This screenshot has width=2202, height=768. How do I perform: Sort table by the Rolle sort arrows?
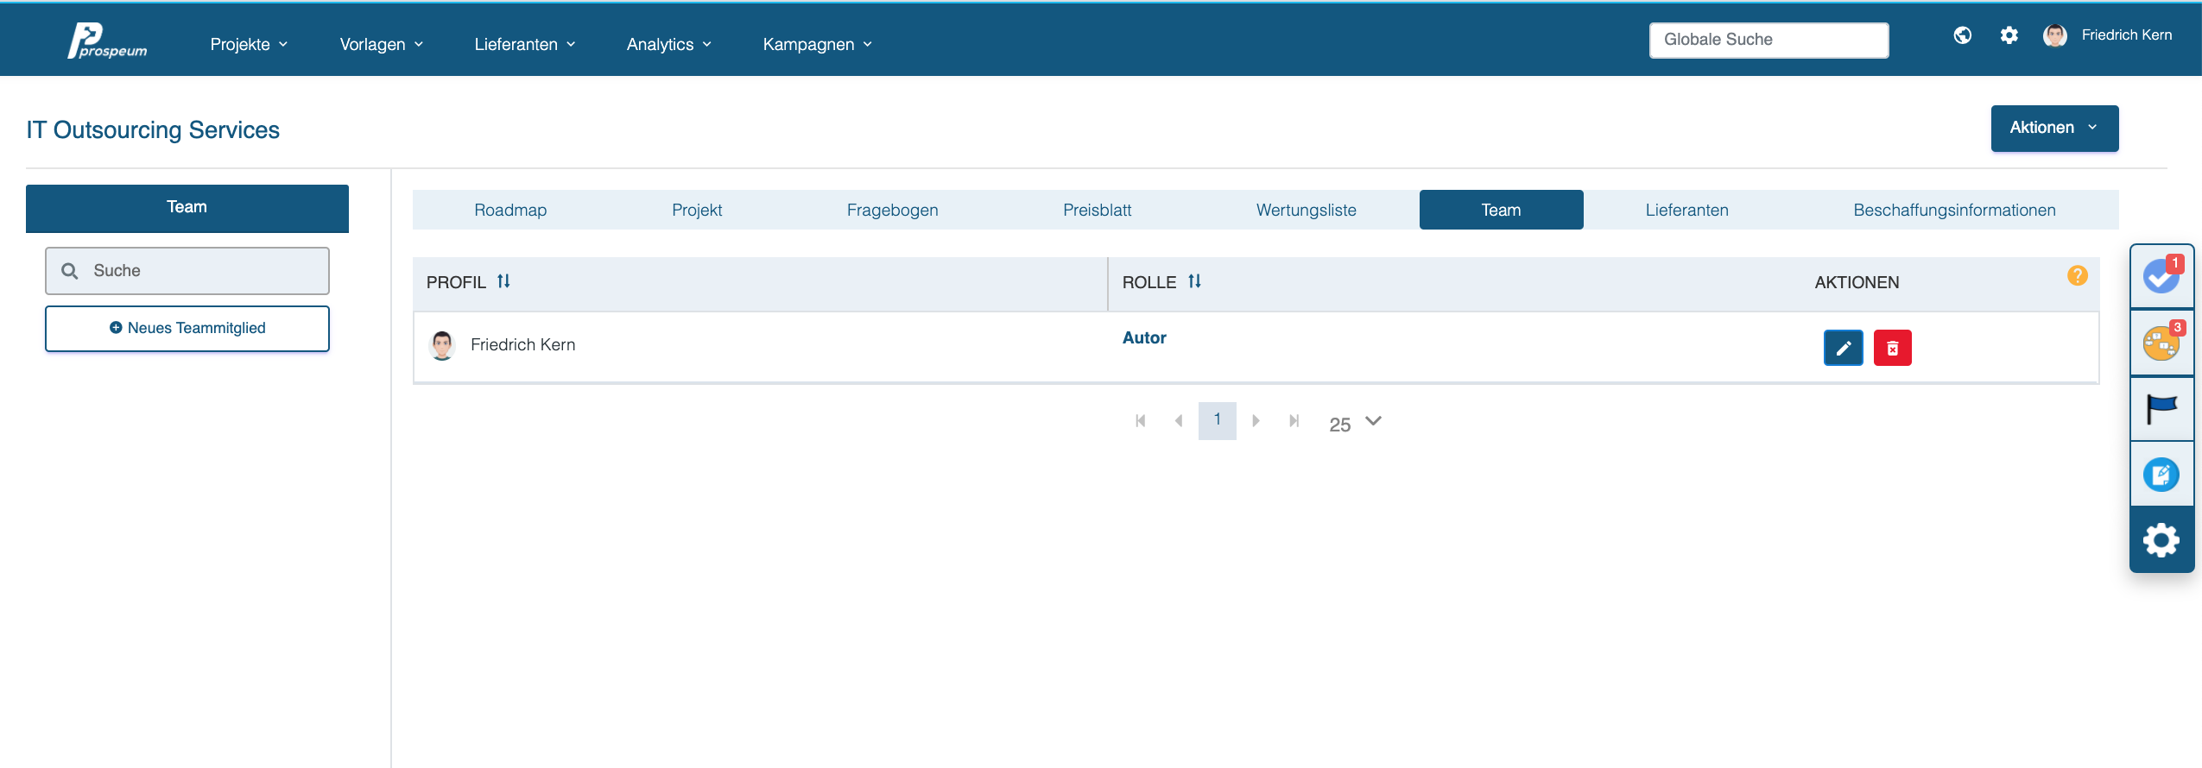[1194, 281]
